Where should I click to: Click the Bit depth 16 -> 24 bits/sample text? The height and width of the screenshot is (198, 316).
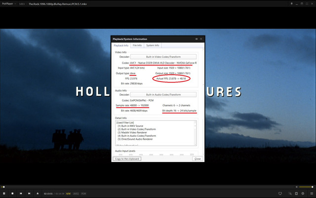tap(179, 111)
